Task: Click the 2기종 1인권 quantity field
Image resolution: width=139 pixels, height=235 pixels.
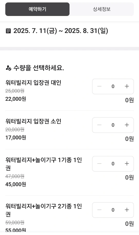Action: pyautogui.click(x=113, y=210)
